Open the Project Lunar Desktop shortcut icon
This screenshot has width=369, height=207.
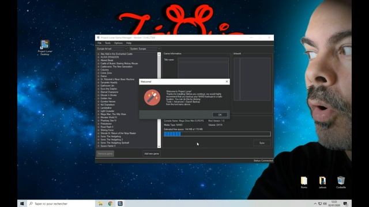pyautogui.click(x=45, y=48)
